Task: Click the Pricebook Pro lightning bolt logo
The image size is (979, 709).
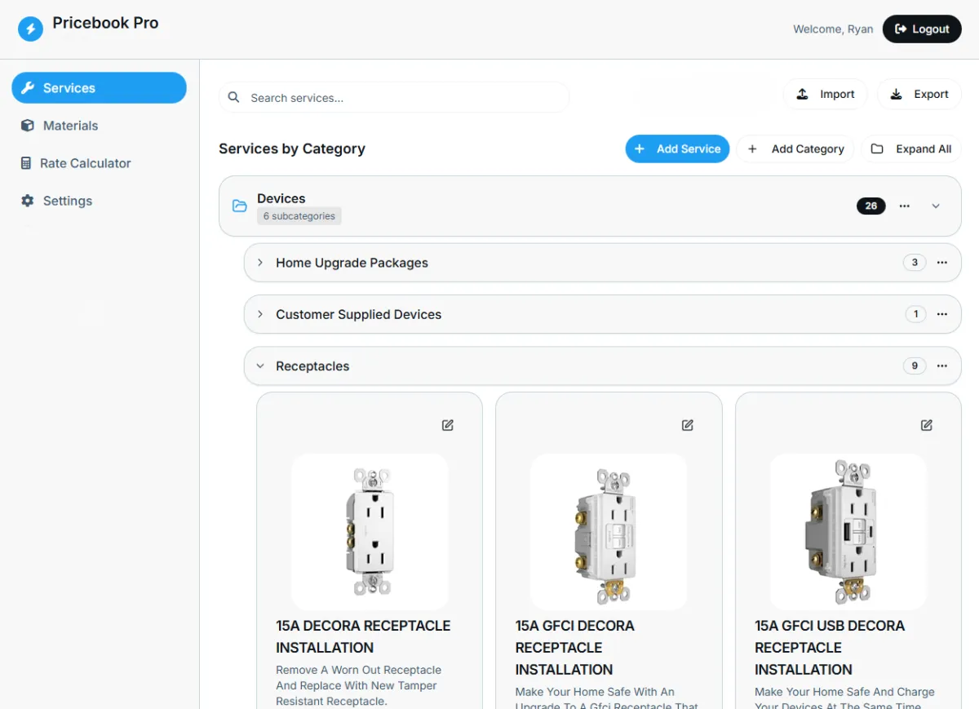Action: (30, 29)
